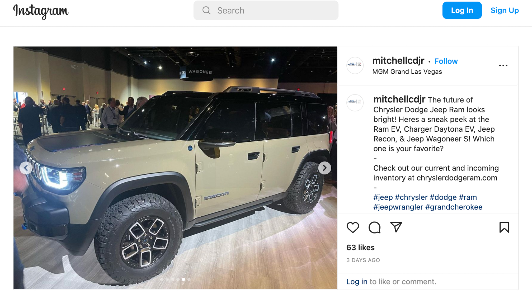View who liked via 63 likes

pos(360,248)
